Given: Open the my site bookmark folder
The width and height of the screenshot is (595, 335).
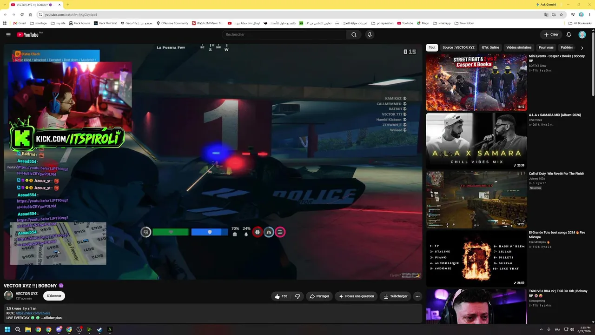Looking at the screenshot, I should click(58, 23).
